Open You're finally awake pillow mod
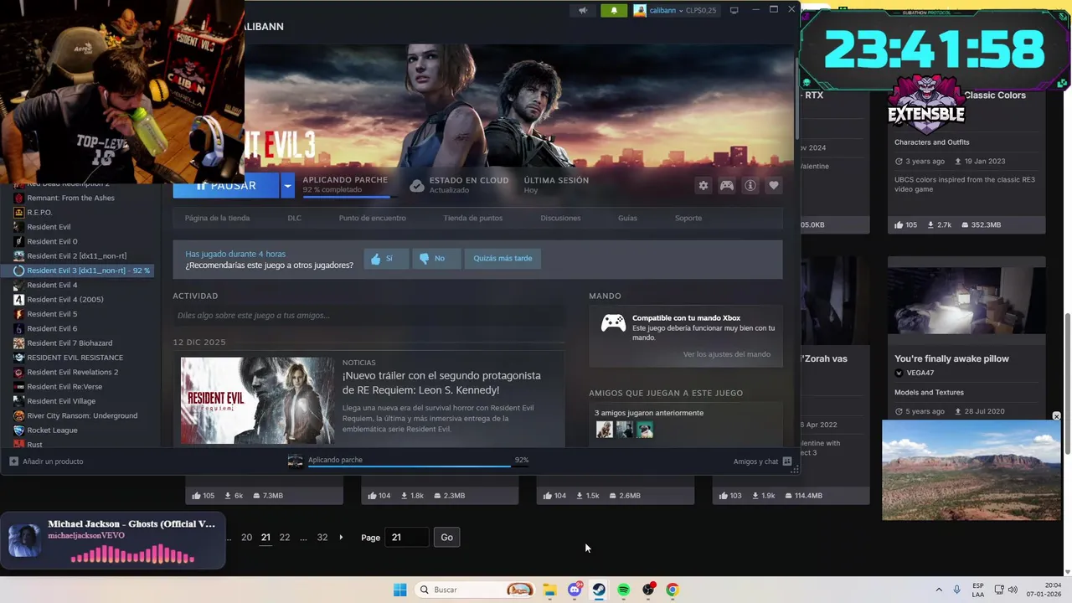The width and height of the screenshot is (1072, 603). coord(951,358)
